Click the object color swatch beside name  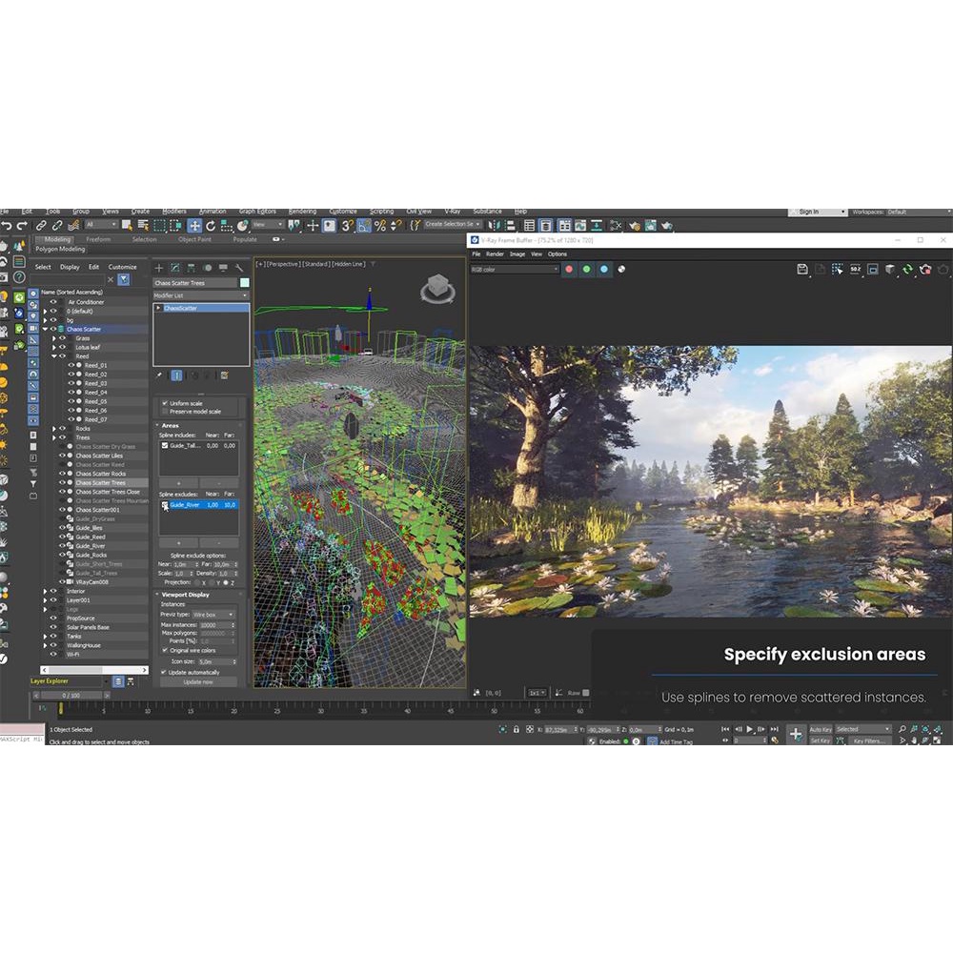[x=244, y=283]
